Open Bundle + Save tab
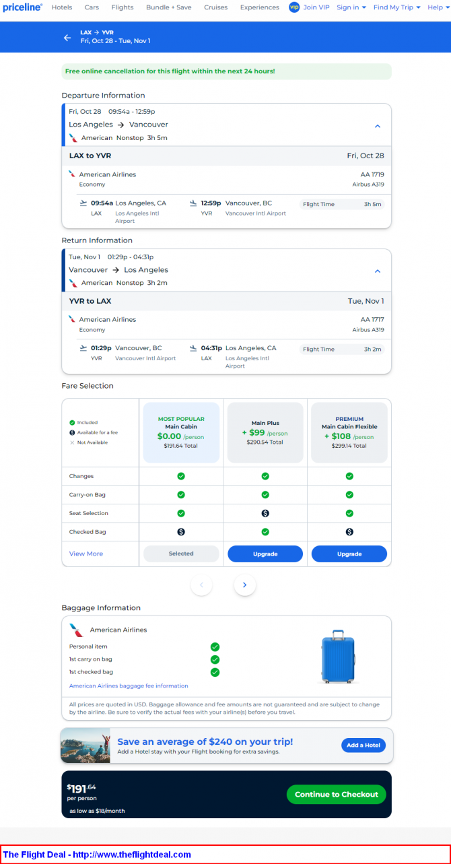451x864 pixels. click(x=168, y=7)
